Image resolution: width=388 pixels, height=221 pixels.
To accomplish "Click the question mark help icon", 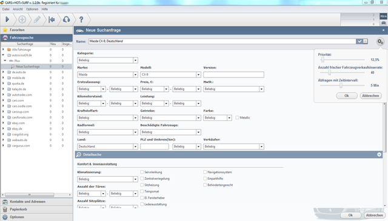I will click(81, 19).
